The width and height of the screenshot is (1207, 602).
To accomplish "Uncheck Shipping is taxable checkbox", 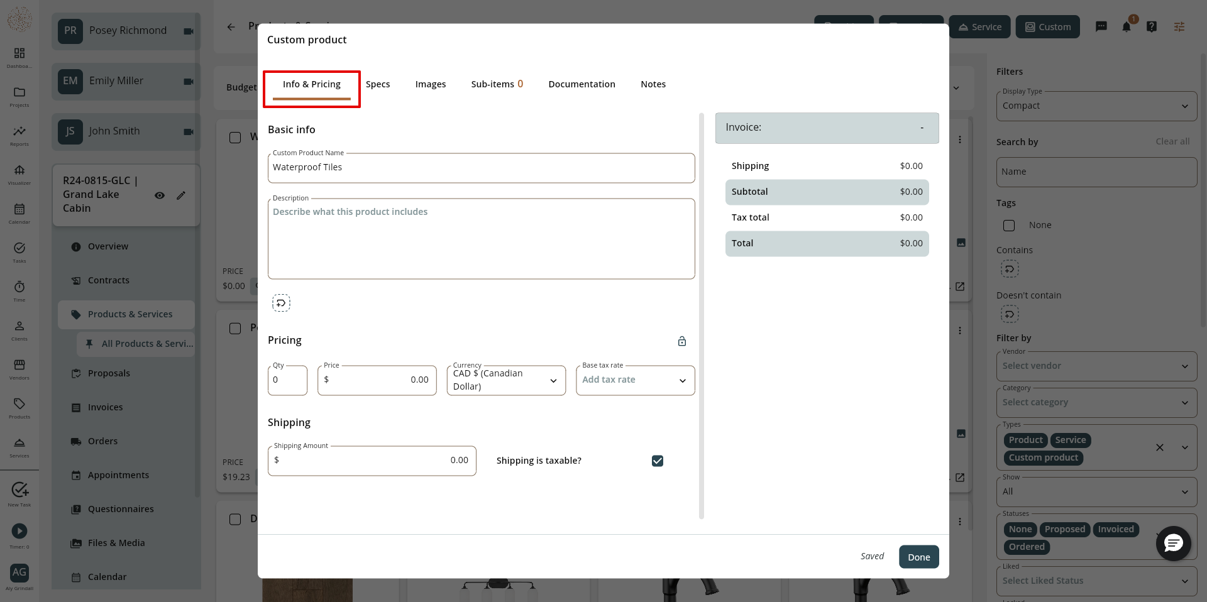I will (658, 461).
